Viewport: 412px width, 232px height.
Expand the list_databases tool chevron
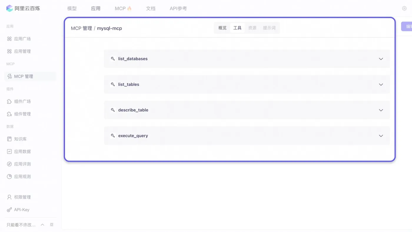(381, 59)
